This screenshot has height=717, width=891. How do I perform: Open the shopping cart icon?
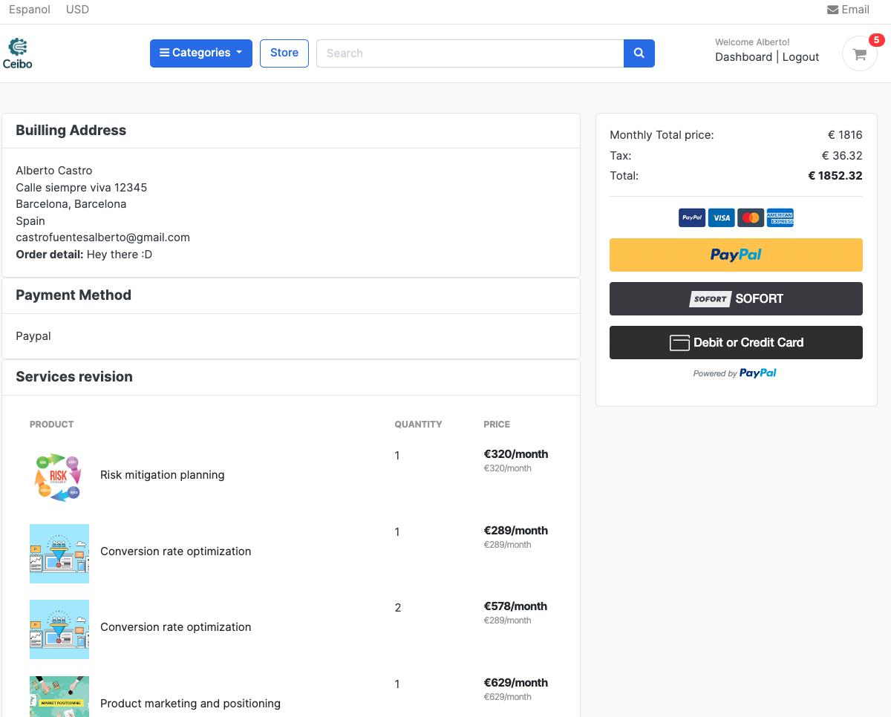[860, 54]
